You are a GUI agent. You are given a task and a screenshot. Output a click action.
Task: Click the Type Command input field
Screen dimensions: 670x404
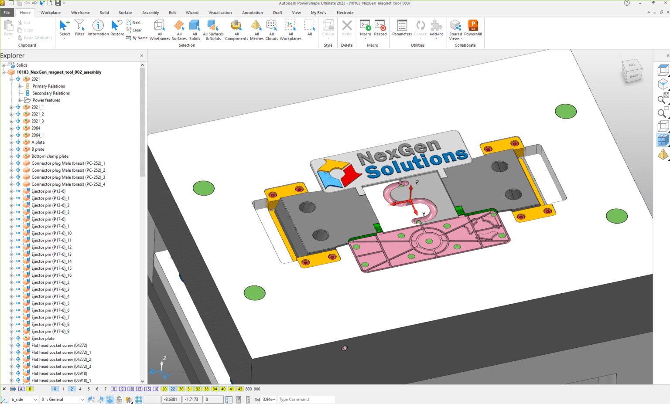305,399
